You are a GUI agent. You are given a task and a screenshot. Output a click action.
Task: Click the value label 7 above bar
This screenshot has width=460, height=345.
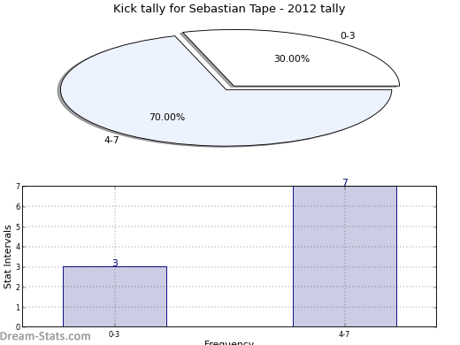[x=345, y=182]
